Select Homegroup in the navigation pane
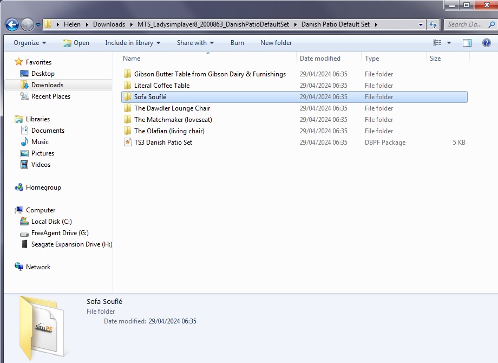Screen dimensions: 498x363 click(x=43, y=187)
